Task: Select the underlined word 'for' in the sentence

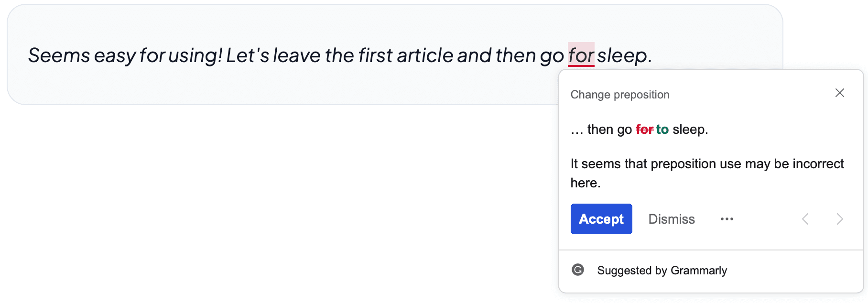Action: (x=581, y=55)
